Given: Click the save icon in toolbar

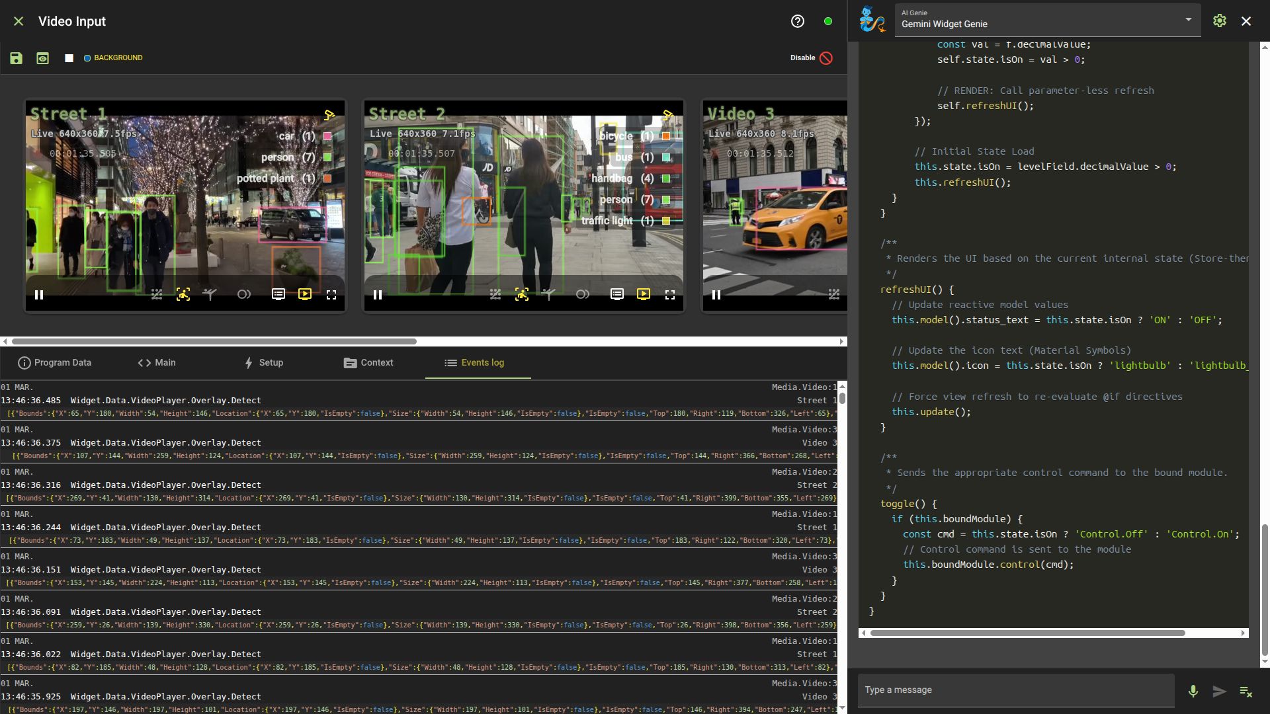Looking at the screenshot, I should tap(16, 58).
